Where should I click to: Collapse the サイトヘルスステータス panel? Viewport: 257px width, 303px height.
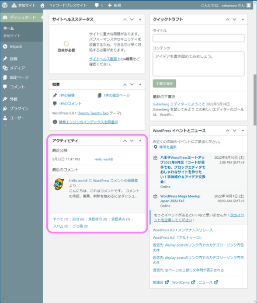coord(140,20)
